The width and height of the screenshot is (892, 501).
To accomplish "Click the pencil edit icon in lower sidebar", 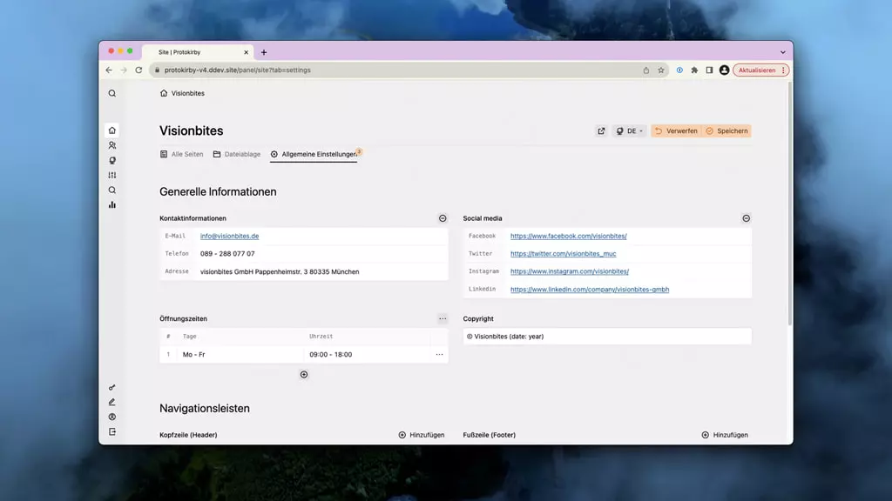I will tap(112, 402).
